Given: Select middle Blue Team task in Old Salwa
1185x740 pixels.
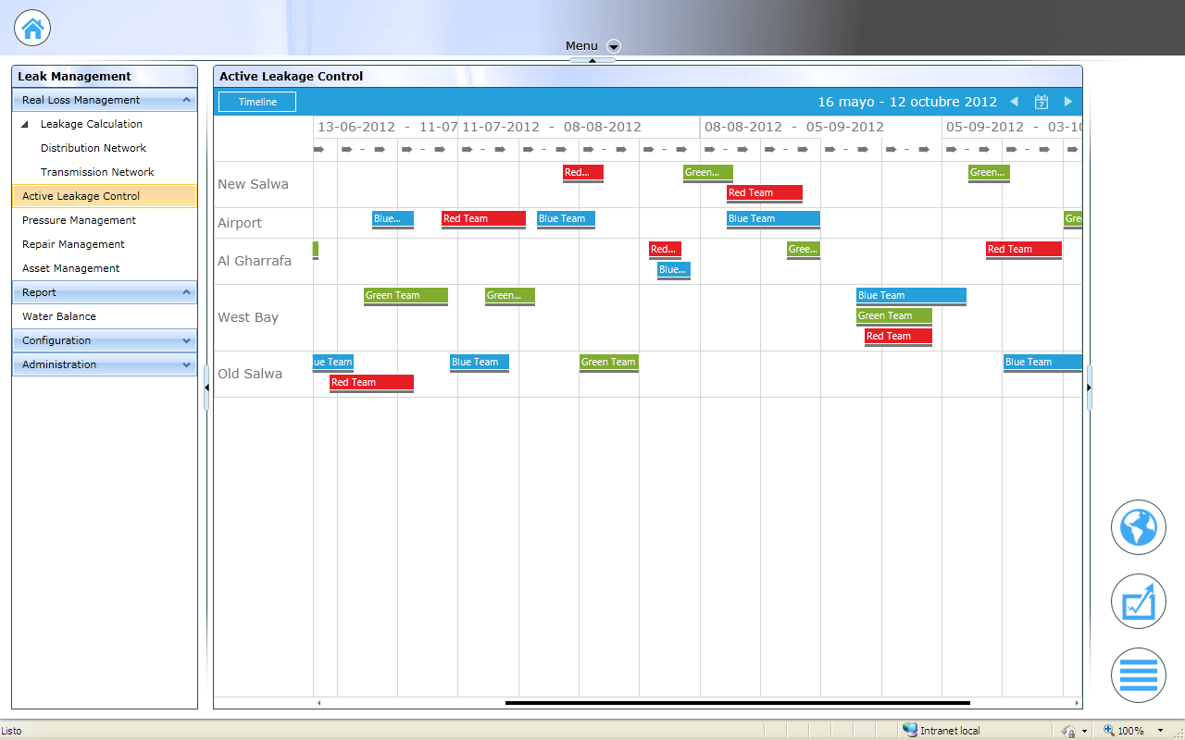Looking at the screenshot, I should point(480,363).
